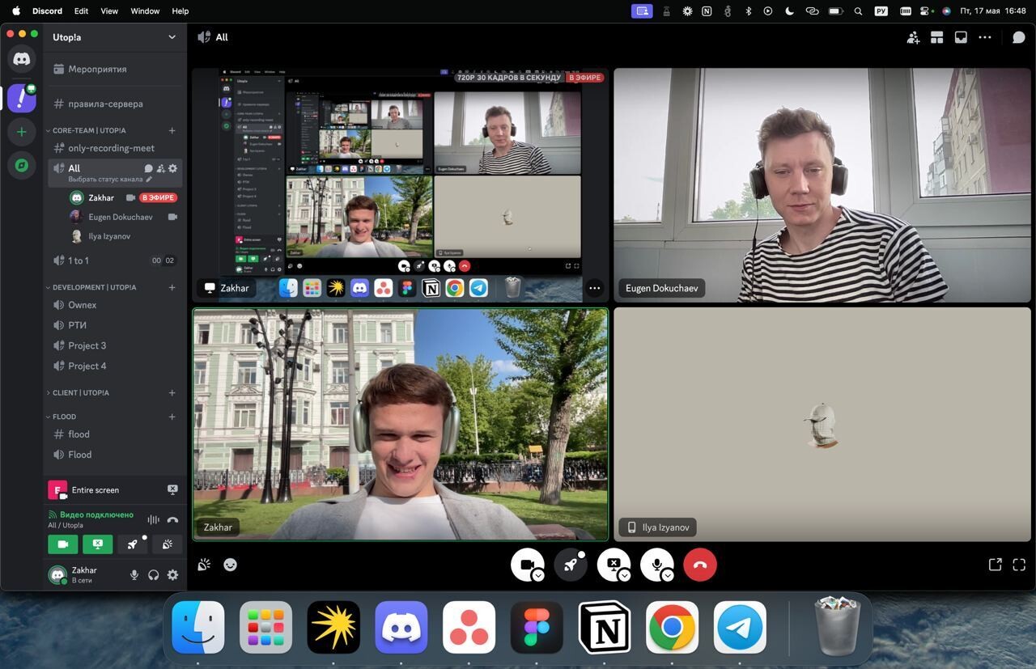1036x669 pixels.
Task: Open the emoji reaction button below the video grid
Action: pos(231,565)
